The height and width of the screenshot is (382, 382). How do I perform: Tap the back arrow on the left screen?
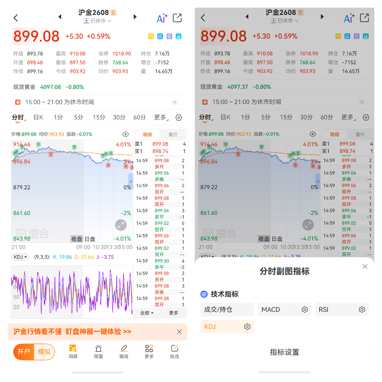click(x=16, y=18)
